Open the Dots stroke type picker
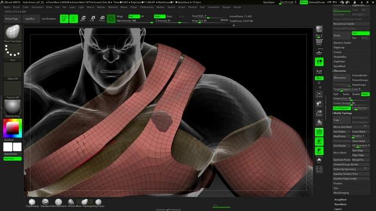 [x=13, y=52]
